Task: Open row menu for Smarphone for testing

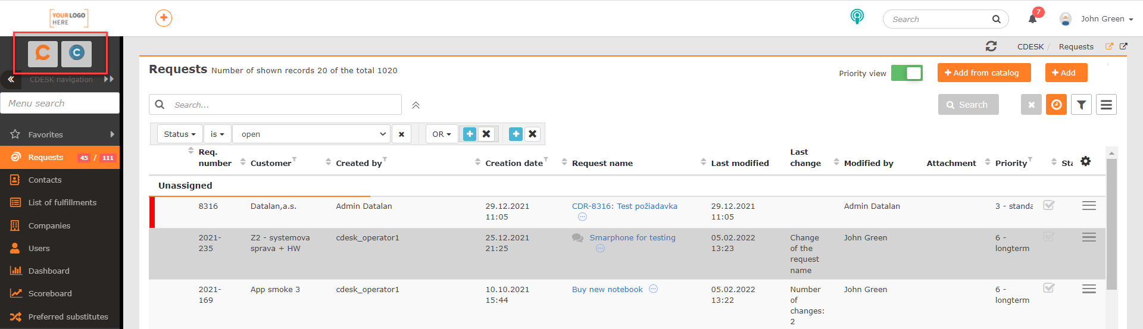Action: pos(1089,237)
